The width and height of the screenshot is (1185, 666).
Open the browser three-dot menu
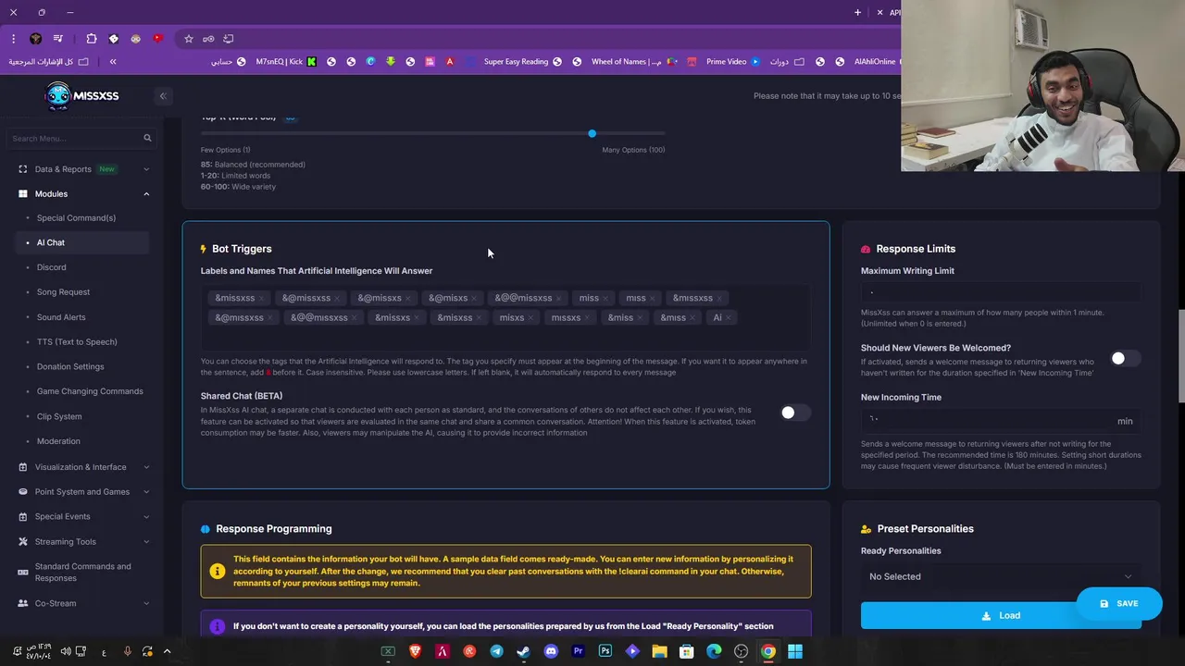[x=13, y=39]
